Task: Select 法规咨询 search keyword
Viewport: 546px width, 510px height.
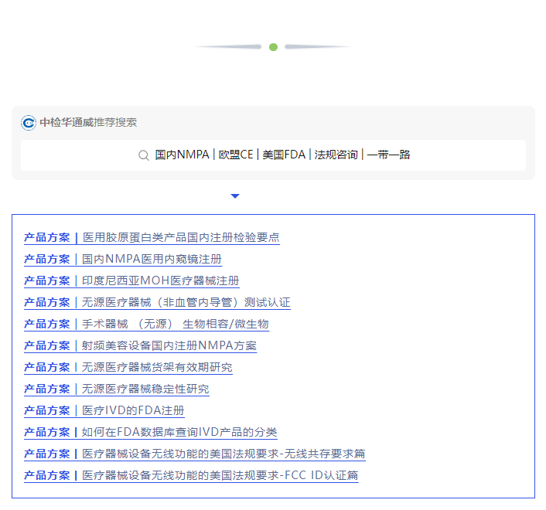Action: [x=336, y=155]
